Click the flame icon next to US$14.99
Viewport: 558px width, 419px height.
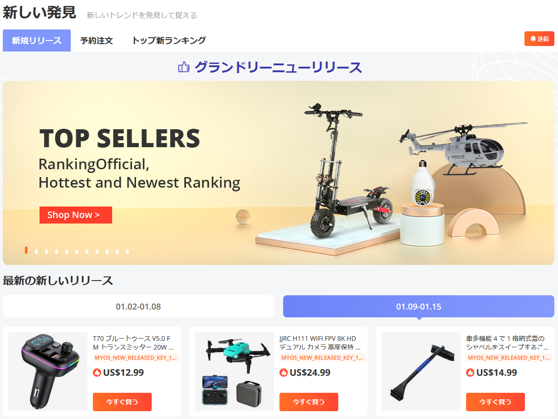click(x=470, y=373)
